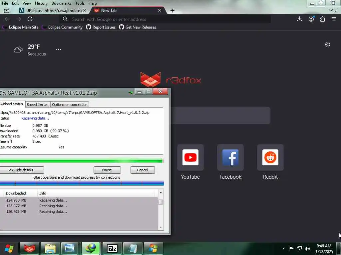341x255 pixels.
Task: Open the notepad taskbar icon
Action: 133,248
